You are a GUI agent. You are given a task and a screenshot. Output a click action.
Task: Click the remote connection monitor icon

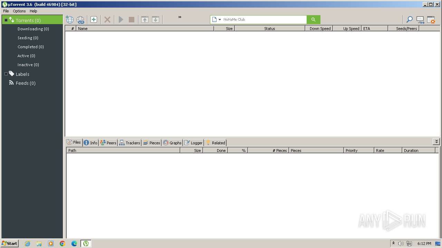[420, 20]
